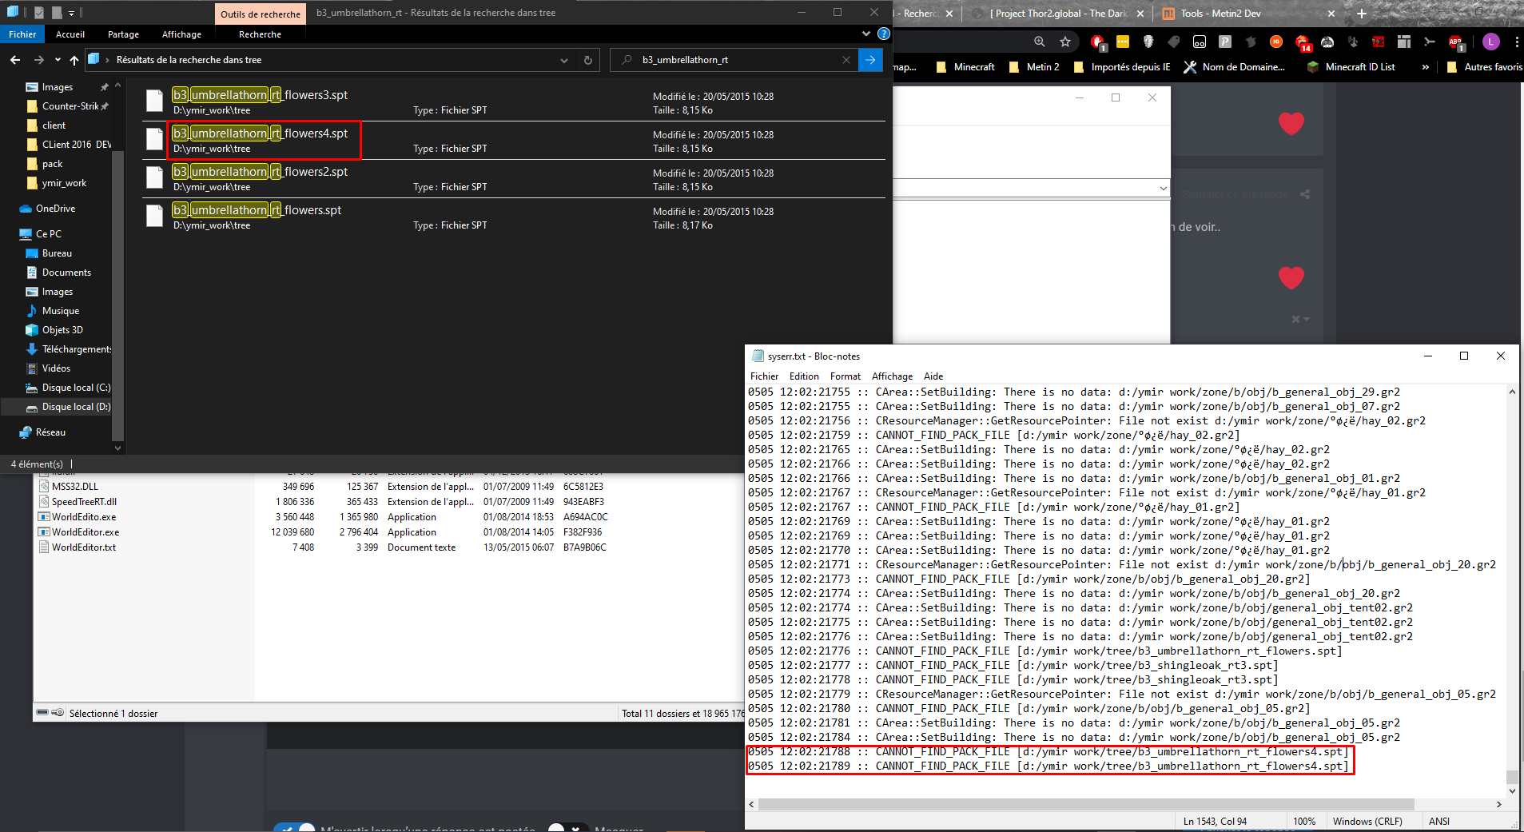Open Notepad Format menu

(845, 376)
